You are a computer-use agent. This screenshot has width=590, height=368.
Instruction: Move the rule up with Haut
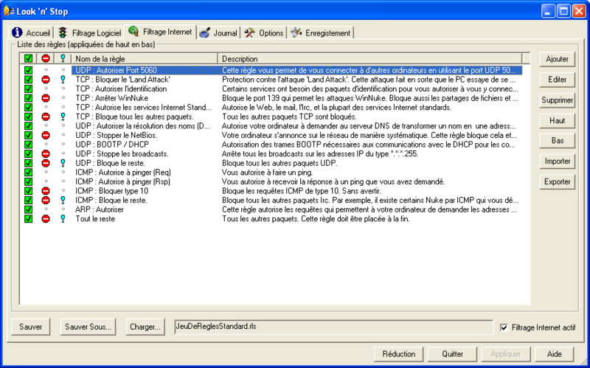point(557,120)
